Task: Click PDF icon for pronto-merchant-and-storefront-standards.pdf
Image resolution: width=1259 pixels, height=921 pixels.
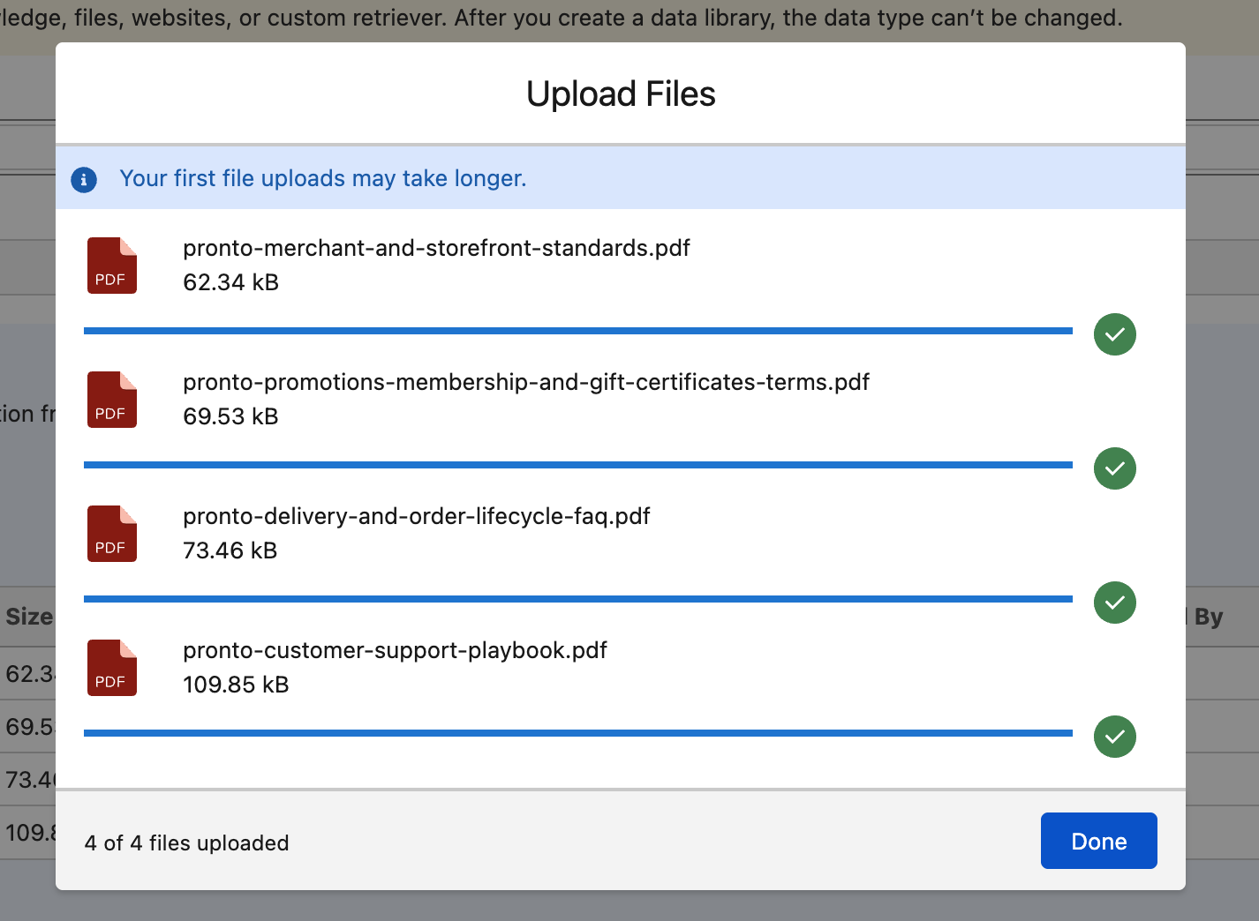Action: pyautogui.click(x=112, y=266)
